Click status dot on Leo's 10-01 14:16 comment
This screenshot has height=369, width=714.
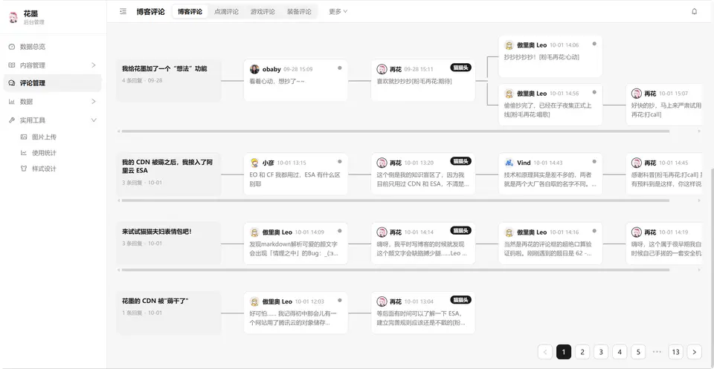[x=594, y=231]
